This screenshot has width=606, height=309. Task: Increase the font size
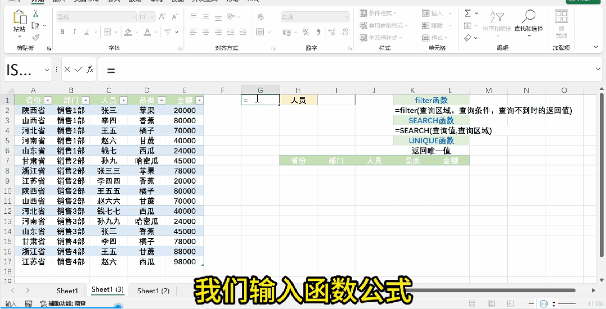(x=162, y=17)
